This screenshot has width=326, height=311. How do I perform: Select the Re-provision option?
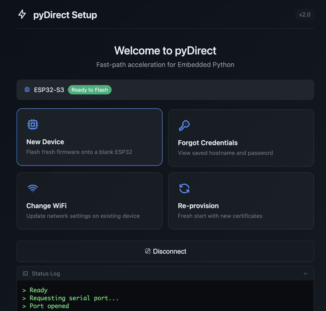tap(241, 201)
